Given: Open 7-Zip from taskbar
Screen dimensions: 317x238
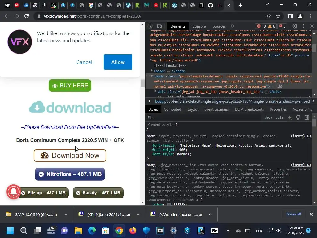Looking at the screenshot, I should (214, 231).
